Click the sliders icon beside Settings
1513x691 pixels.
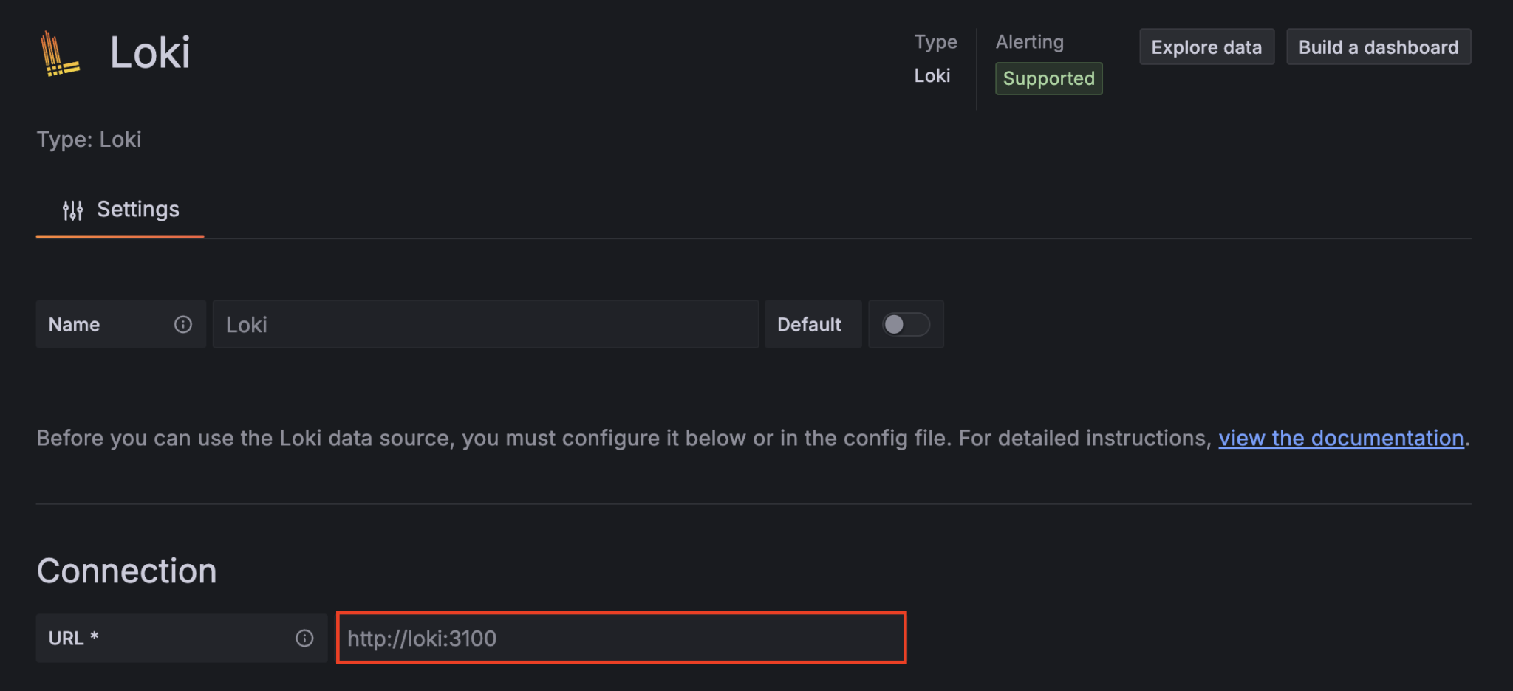coord(72,210)
